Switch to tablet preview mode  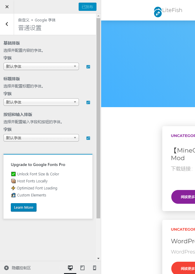tap(82, 268)
